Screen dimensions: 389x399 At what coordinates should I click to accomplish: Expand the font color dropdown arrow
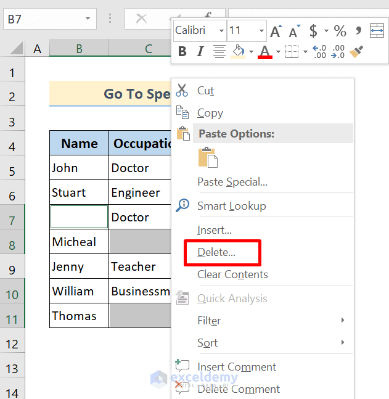pos(278,52)
